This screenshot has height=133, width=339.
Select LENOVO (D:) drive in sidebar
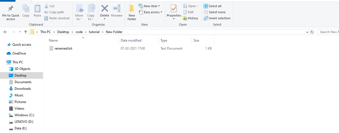tap(24, 122)
